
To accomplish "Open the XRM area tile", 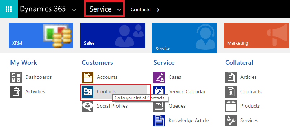I will tap(41, 35).
